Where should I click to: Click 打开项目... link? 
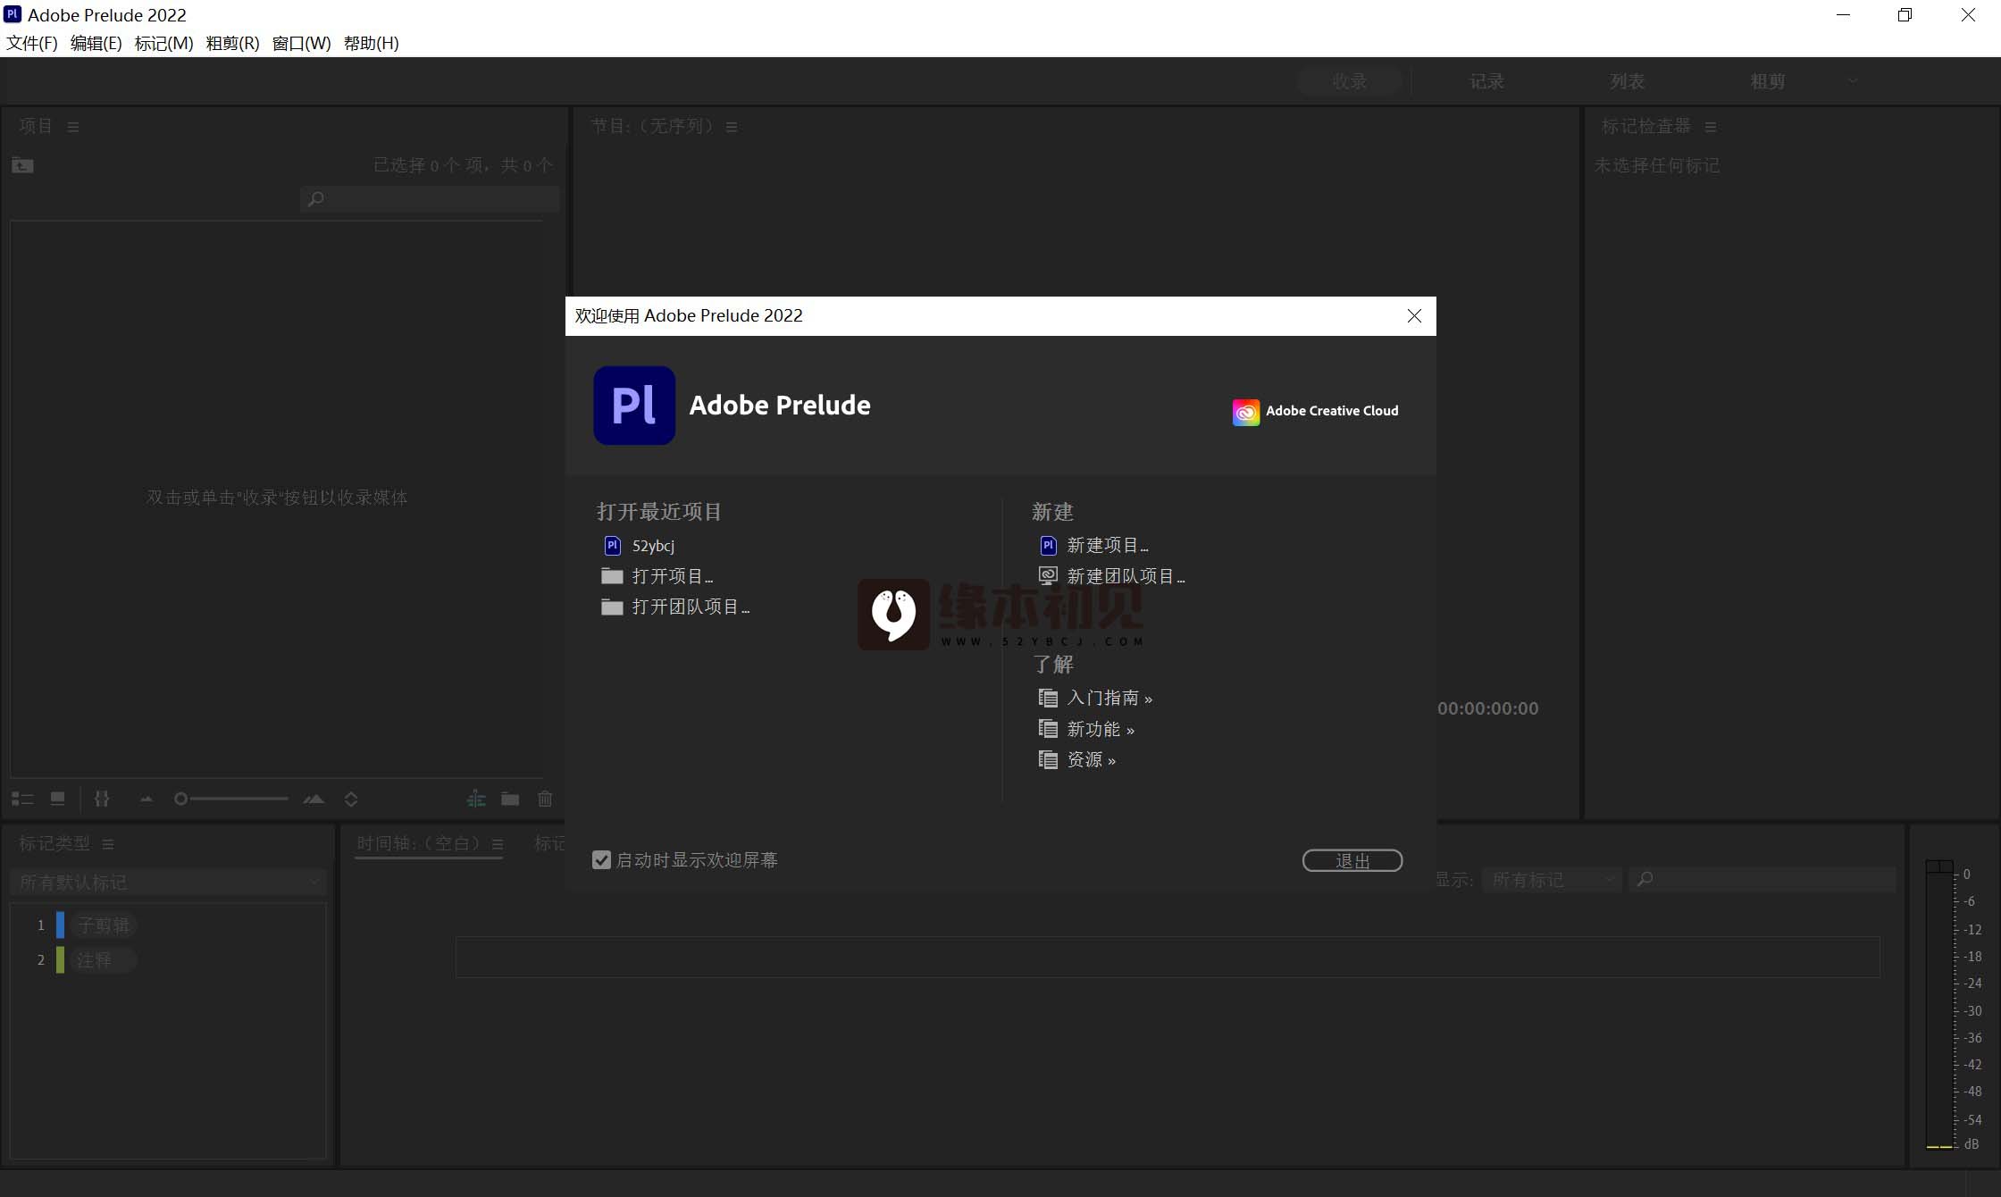pos(673,576)
